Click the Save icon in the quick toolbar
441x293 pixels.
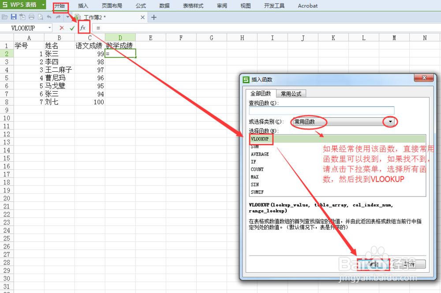pos(13,16)
